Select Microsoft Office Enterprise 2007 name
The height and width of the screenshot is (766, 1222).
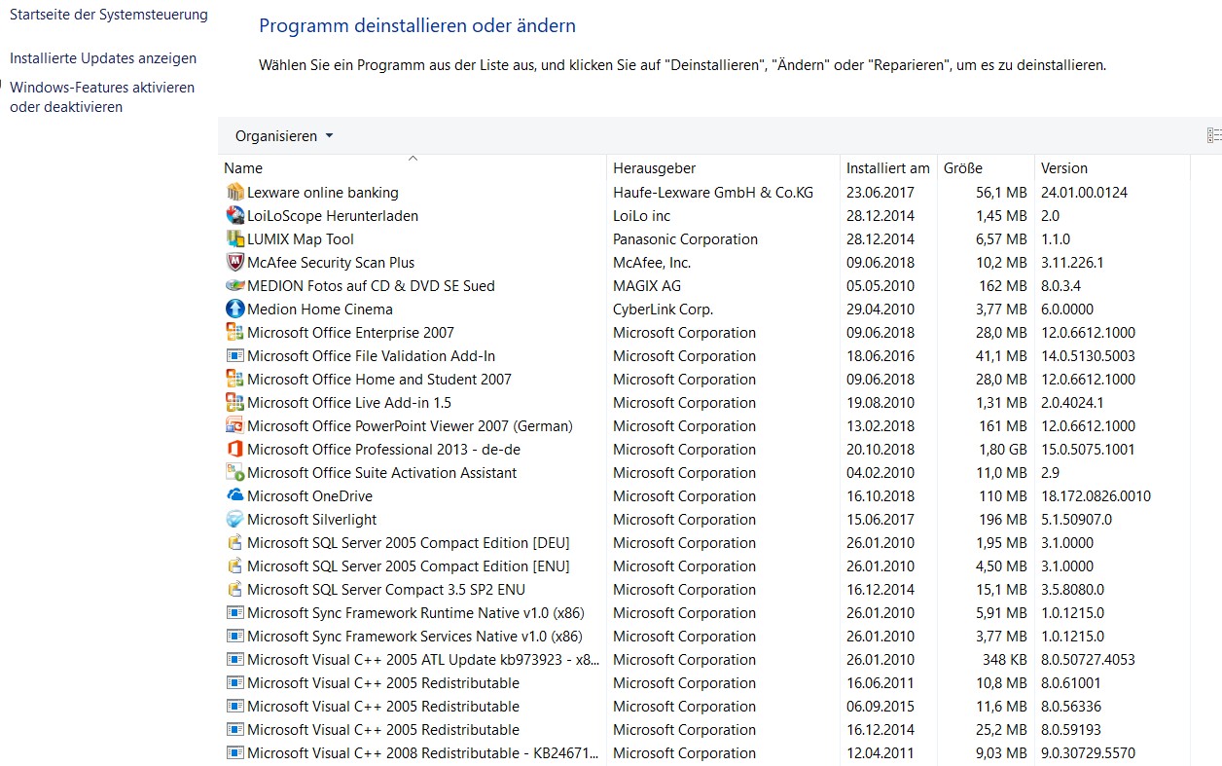tap(350, 333)
